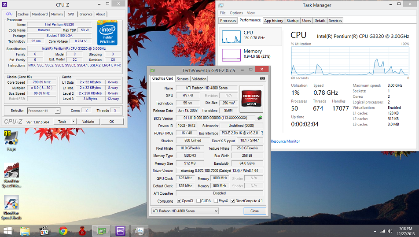This screenshot has width=419, height=237.
Task: Switch to the Mainboard tab in CPU-Z
Action: pos(40,14)
